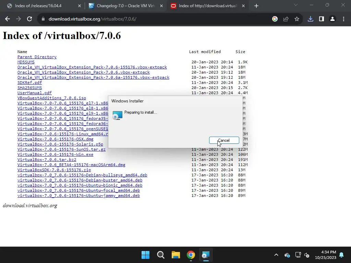Share this page using the share icon
This screenshot has height=263, width=351.
(x=286, y=19)
